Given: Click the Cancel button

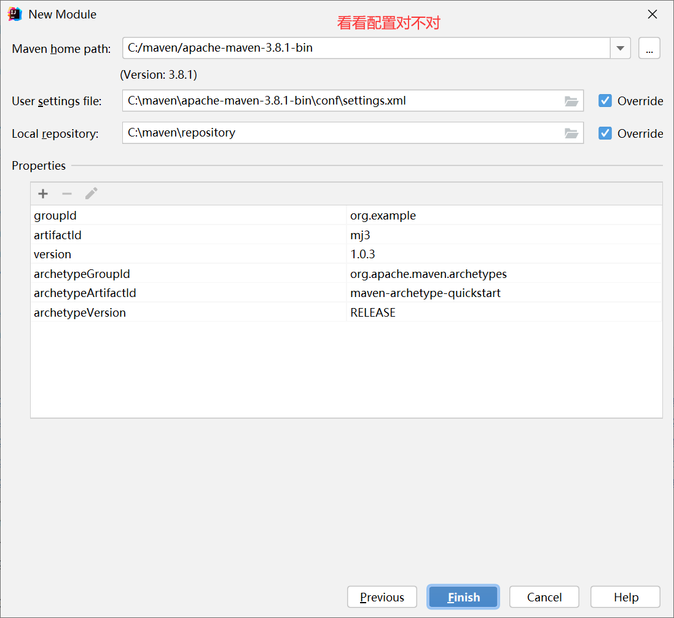Looking at the screenshot, I should click(544, 597).
